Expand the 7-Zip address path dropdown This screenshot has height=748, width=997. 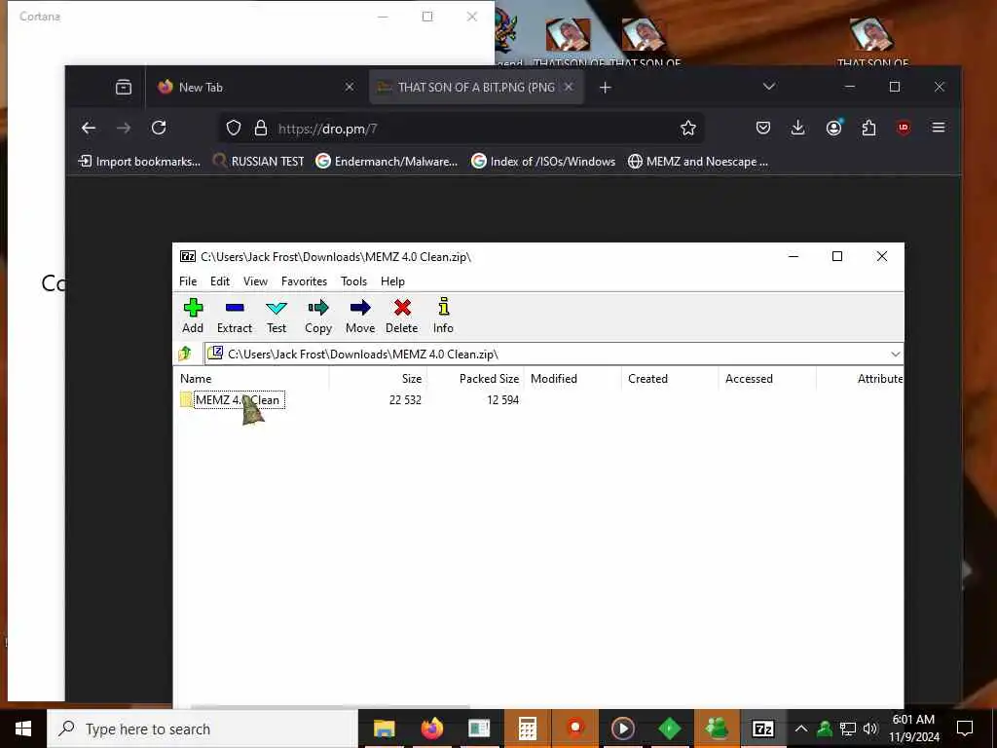click(896, 354)
